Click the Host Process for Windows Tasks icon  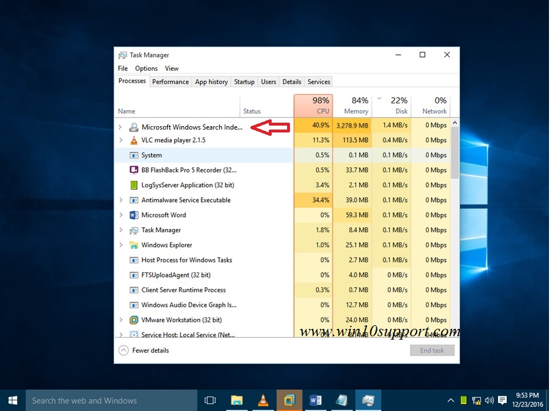(x=134, y=260)
